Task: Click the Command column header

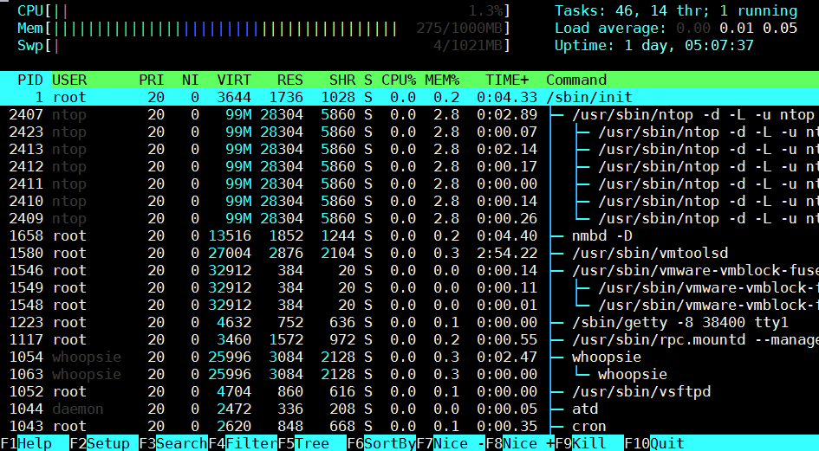Action: pyautogui.click(x=576, y=80)
